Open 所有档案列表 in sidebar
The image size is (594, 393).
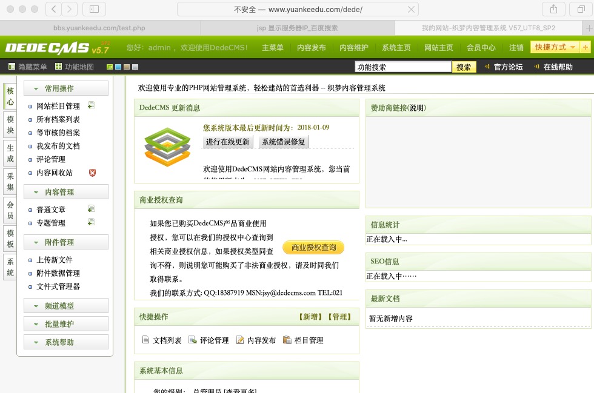(x=58, y=119)
